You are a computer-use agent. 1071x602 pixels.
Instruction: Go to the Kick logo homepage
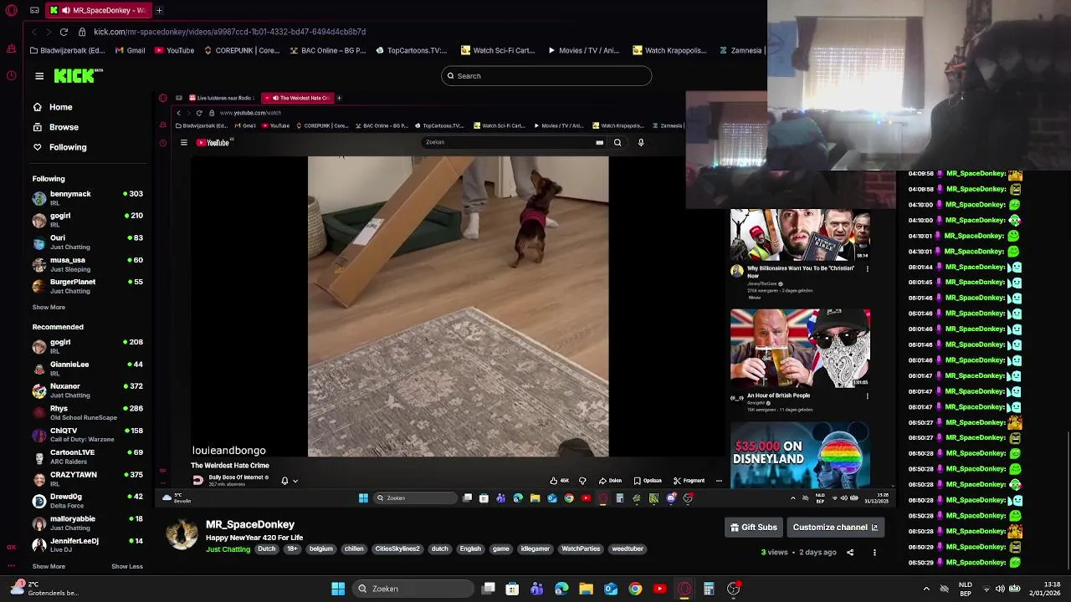(x=78, y=76)
